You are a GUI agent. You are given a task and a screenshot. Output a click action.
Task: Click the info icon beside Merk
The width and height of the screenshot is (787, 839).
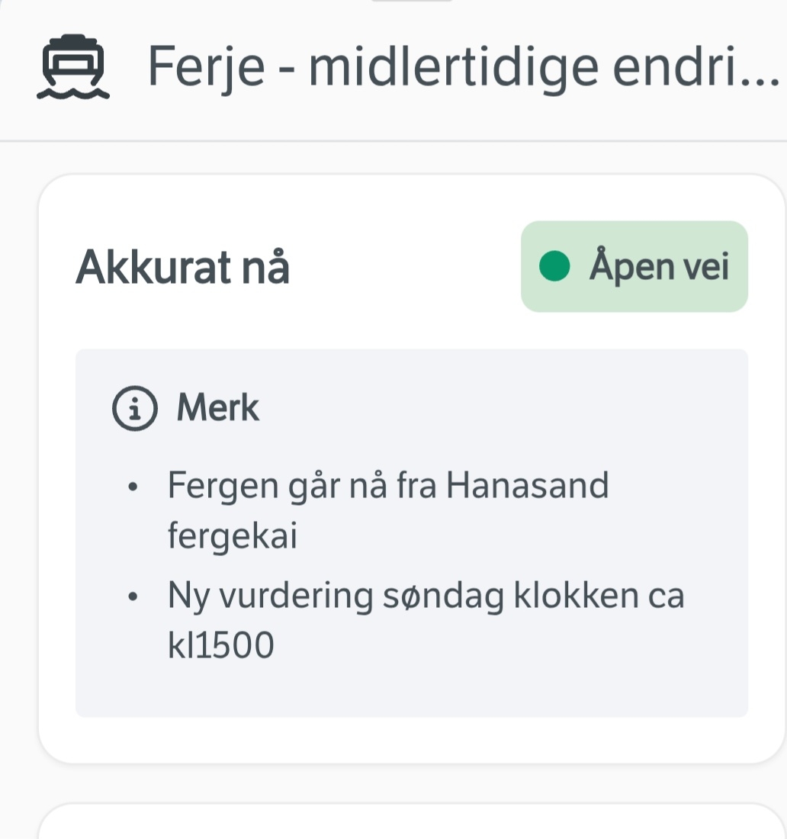135,409
